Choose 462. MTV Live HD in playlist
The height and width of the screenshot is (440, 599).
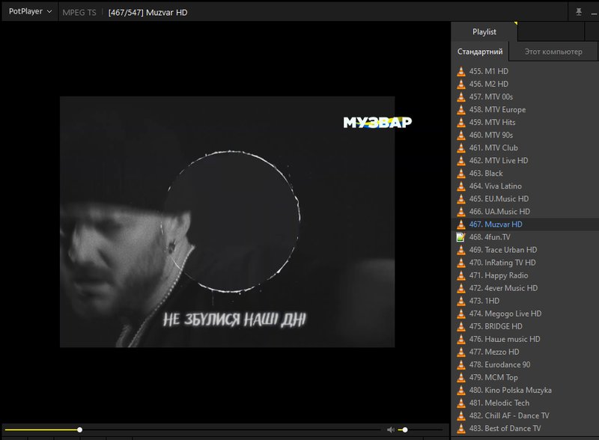(x=525, y=160)
